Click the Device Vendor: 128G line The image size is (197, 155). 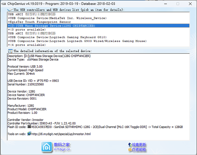pyautogui.click(x=21, y=91)
